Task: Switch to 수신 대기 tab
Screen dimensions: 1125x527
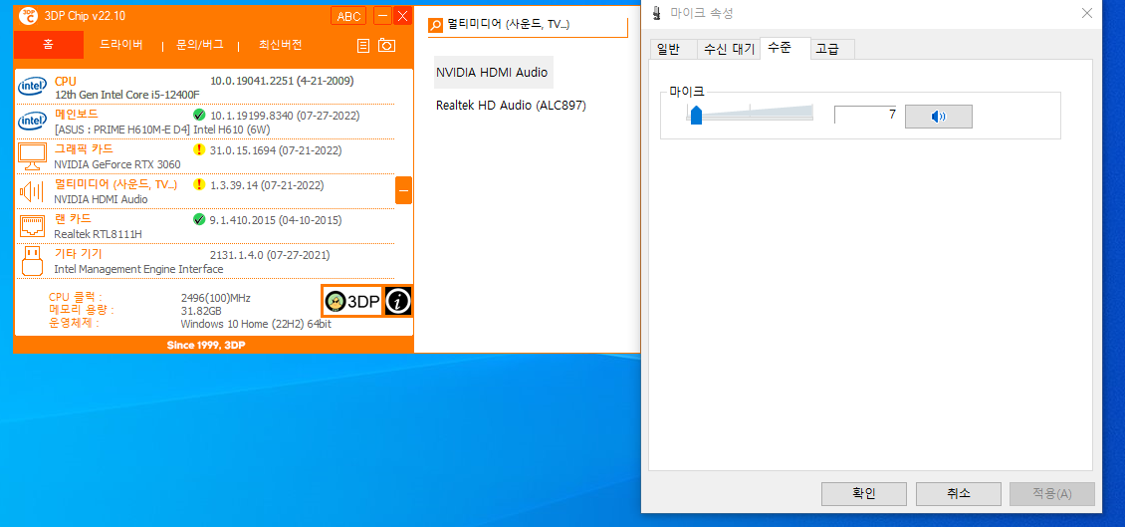Action: click(729, 50)
